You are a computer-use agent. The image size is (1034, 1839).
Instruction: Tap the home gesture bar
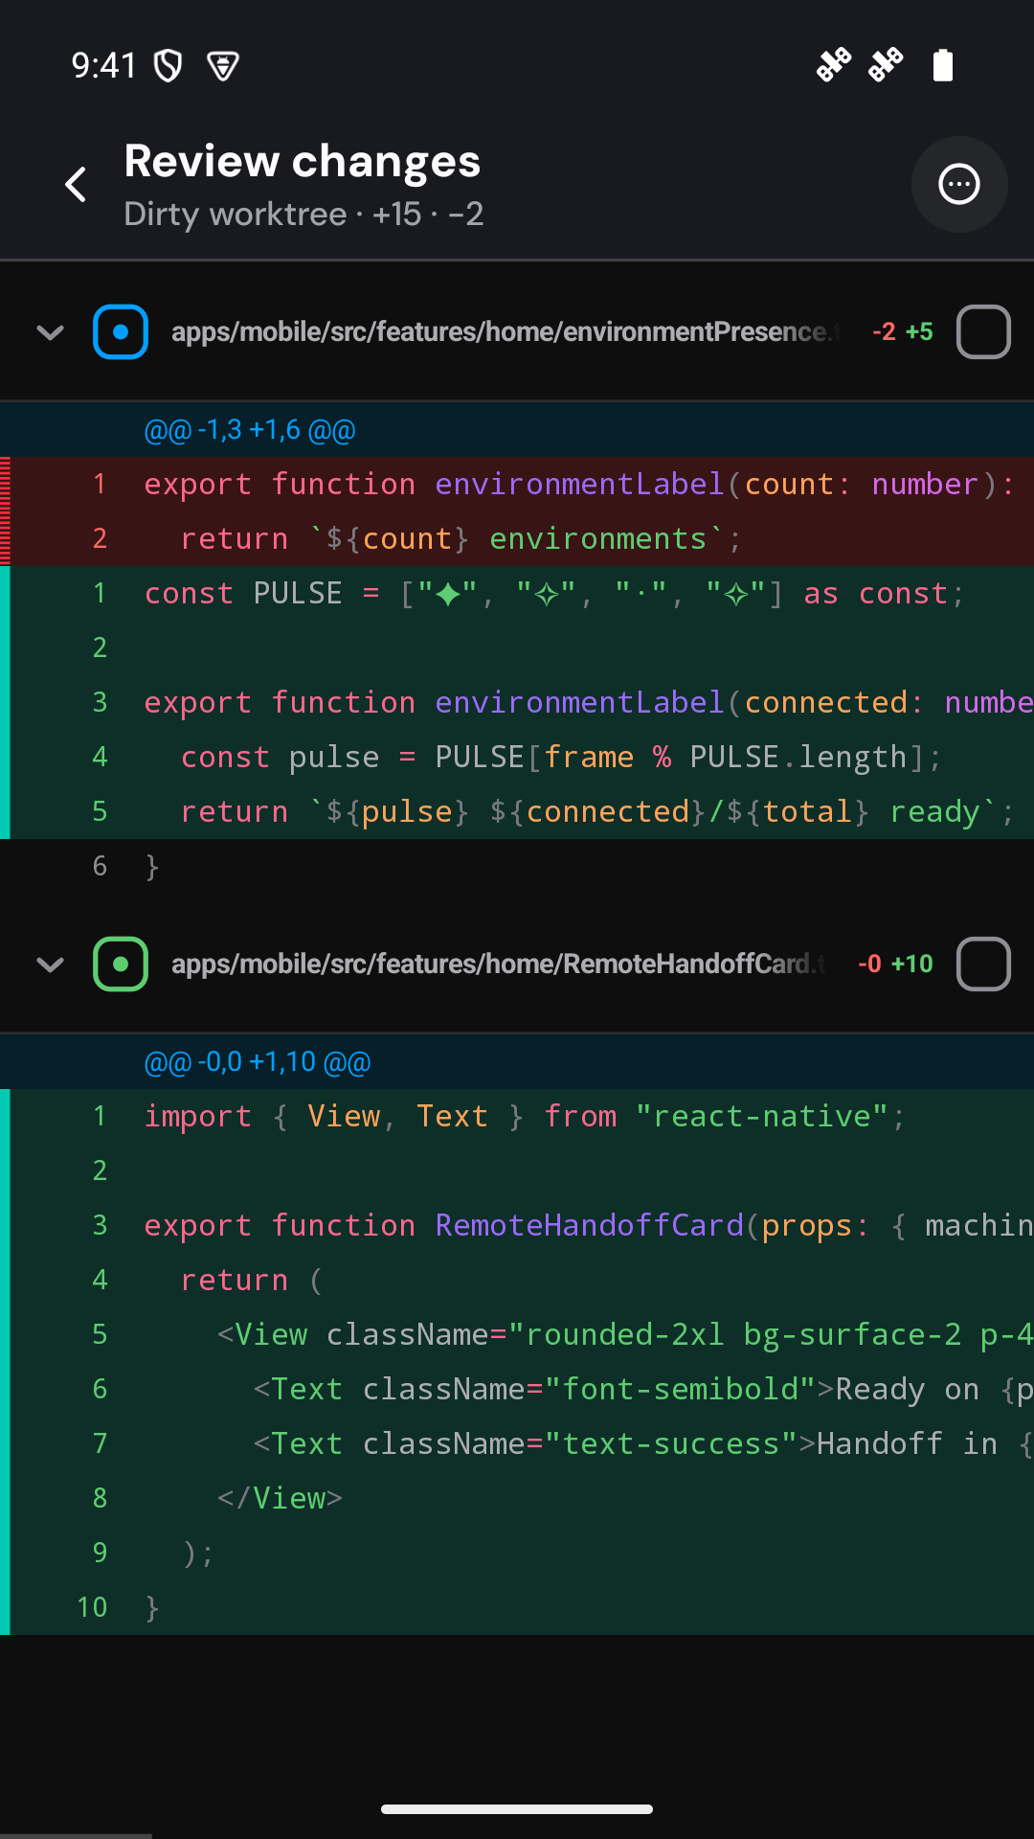[x=517, y=1809]
